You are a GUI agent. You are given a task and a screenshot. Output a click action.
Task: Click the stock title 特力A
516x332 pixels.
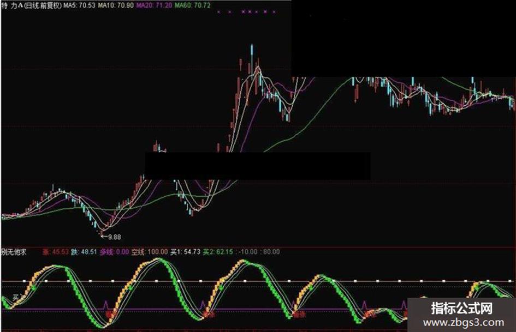(x=12, y=5)
